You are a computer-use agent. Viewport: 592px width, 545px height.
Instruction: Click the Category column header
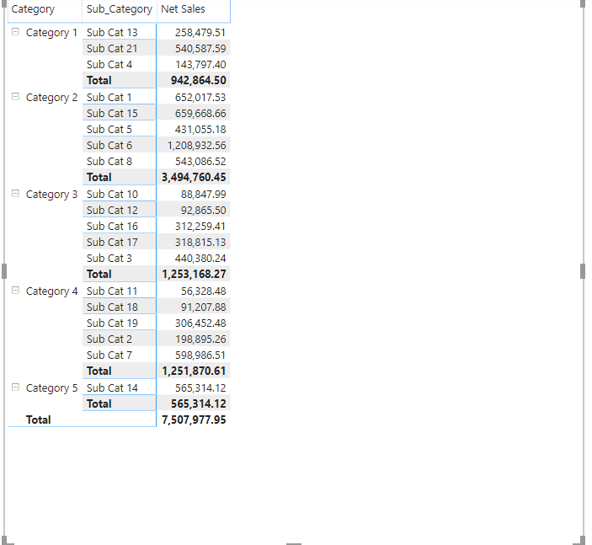click(x=33, y=9)
